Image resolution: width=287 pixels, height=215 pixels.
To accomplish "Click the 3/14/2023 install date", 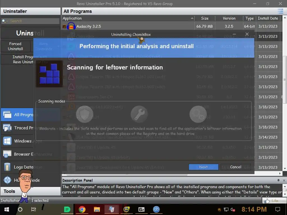I will pos(268,137).
